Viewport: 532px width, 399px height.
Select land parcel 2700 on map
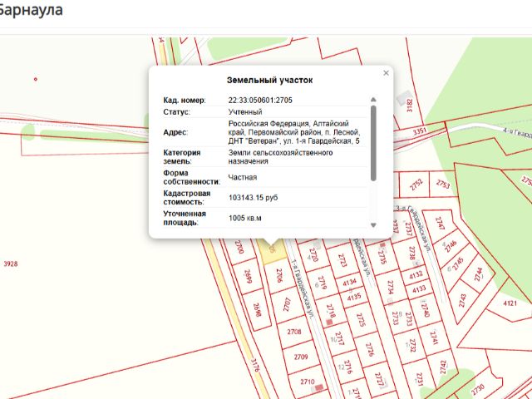pyautogui.click(x=239, y=247)
